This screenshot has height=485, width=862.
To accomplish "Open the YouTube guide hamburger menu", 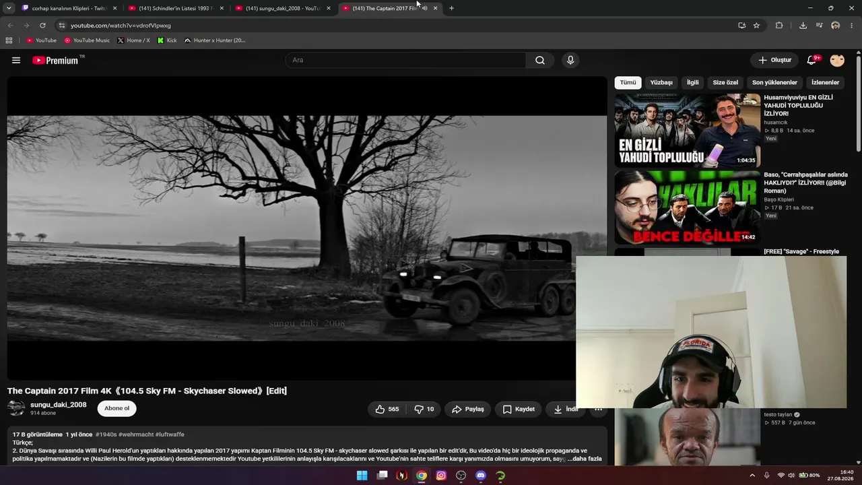I will 16,60.
